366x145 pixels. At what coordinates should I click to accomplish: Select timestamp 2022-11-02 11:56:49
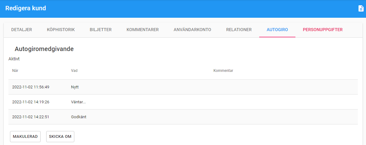click(x=31, y=87)
